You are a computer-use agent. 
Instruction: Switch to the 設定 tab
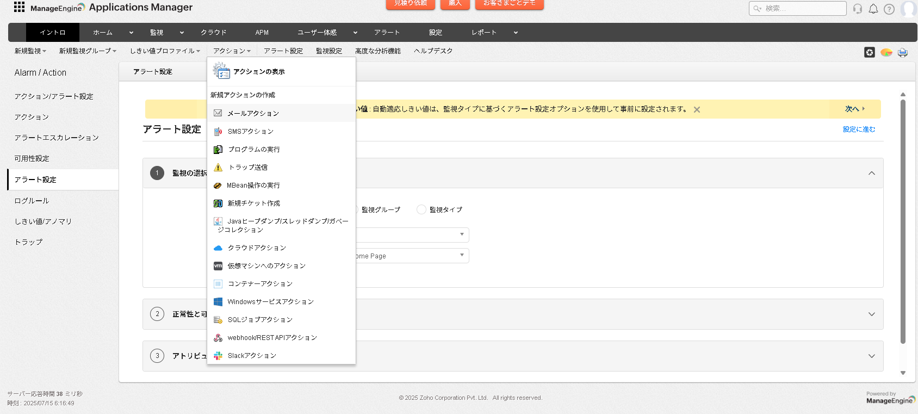[436, 33]
